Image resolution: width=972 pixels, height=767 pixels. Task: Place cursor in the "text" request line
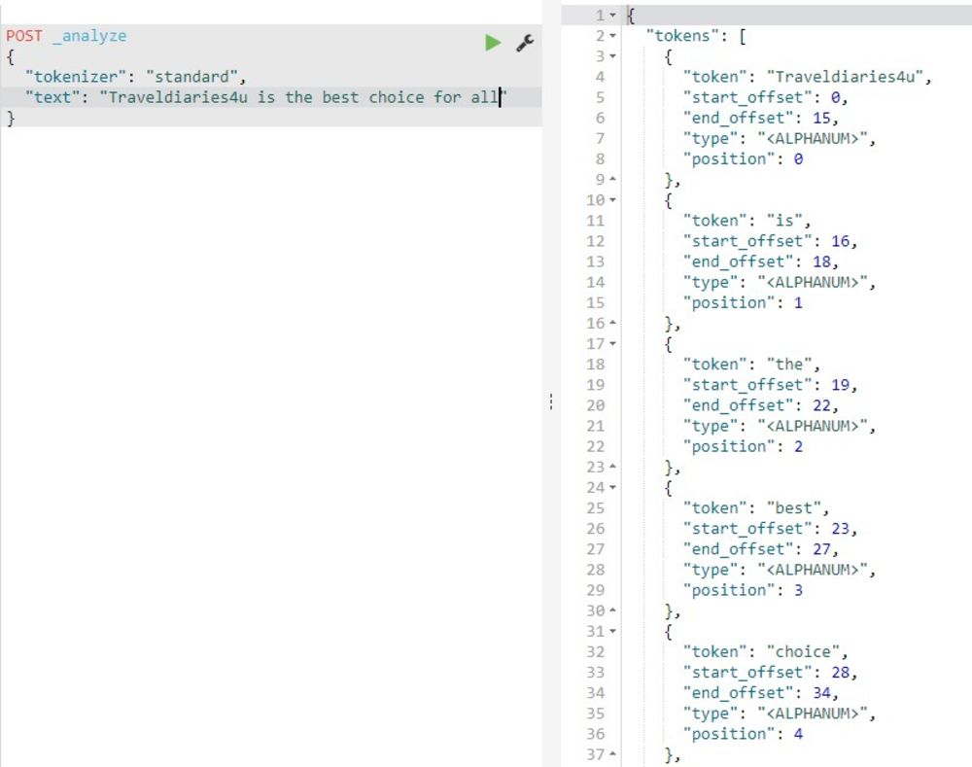point(271,97)
